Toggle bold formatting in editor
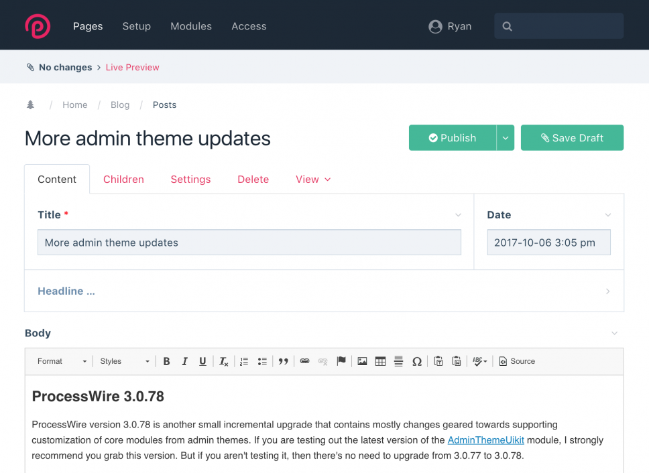This screenshot has width=649, height=473. pos(166,361)
